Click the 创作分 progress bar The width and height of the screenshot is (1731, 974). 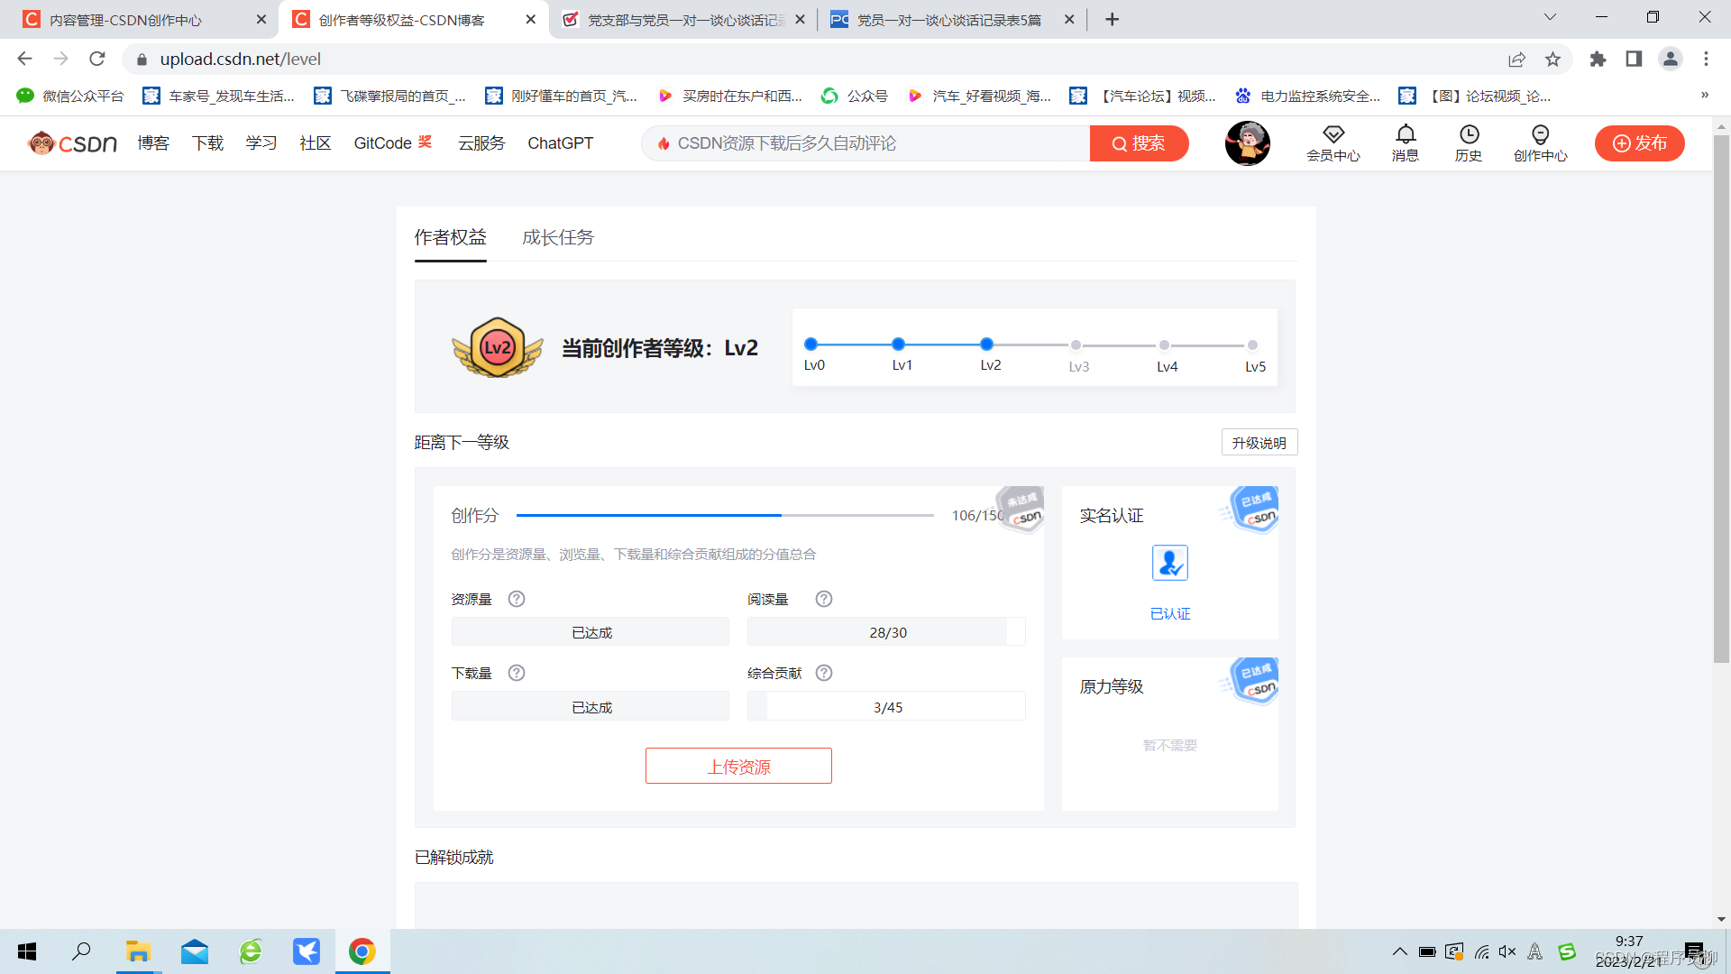(725, 515)
